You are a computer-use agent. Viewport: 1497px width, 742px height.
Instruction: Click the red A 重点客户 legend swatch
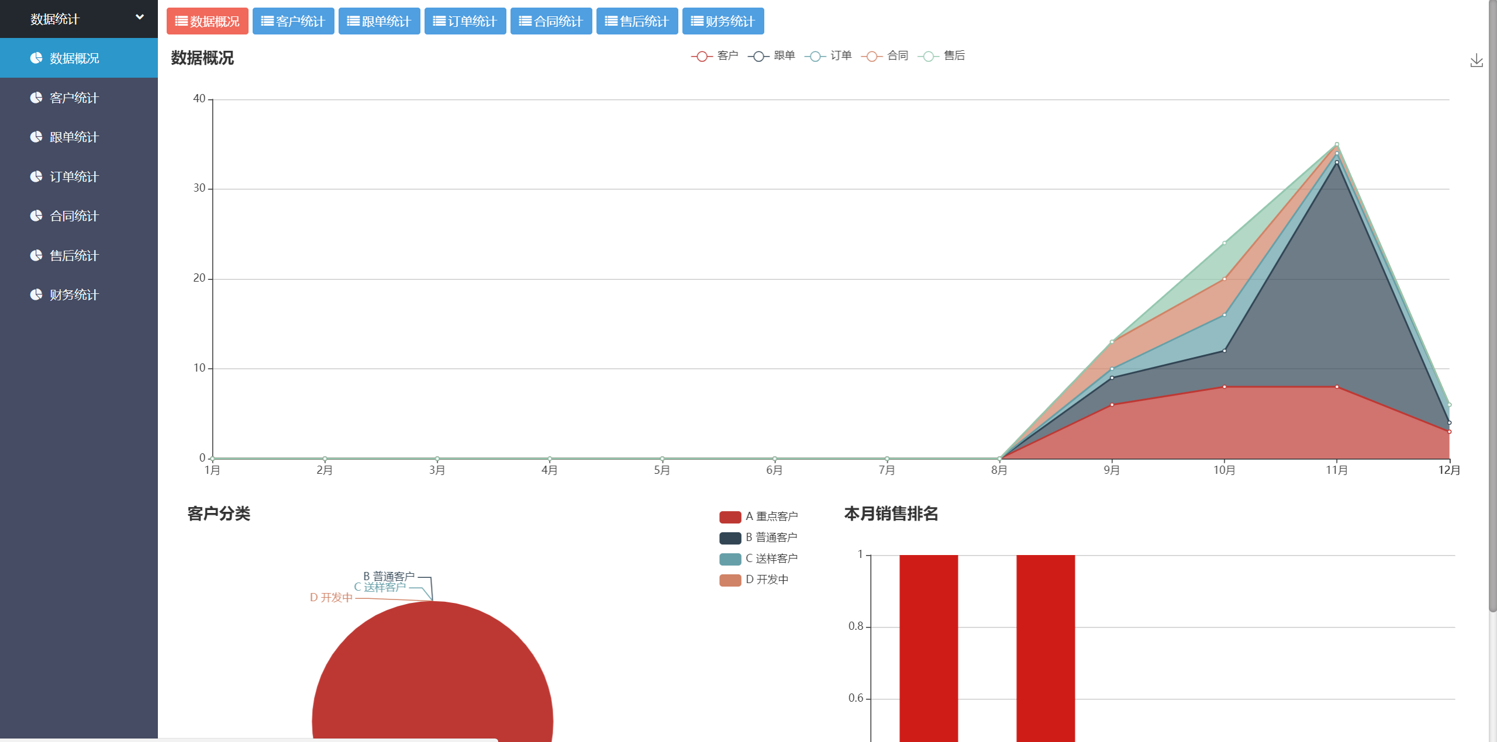pyautogui.click(x=730, y=517)
